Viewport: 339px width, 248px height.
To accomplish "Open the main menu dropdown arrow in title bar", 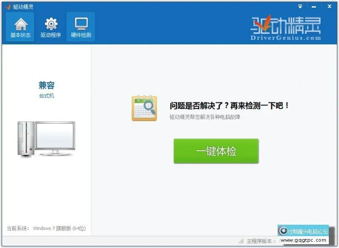I will click(x=300, y=6).
